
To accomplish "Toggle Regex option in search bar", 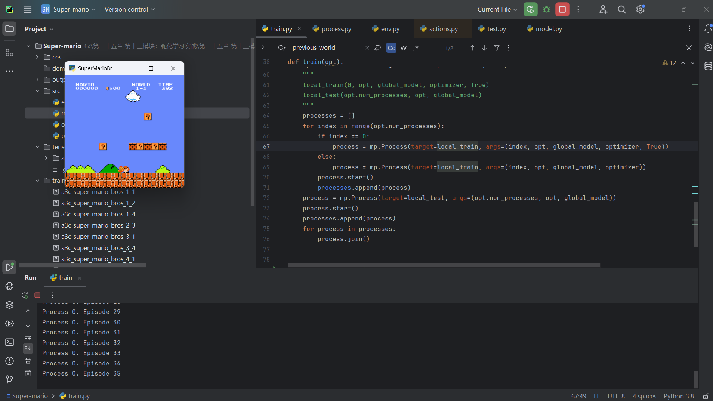I will coord(416,48).
